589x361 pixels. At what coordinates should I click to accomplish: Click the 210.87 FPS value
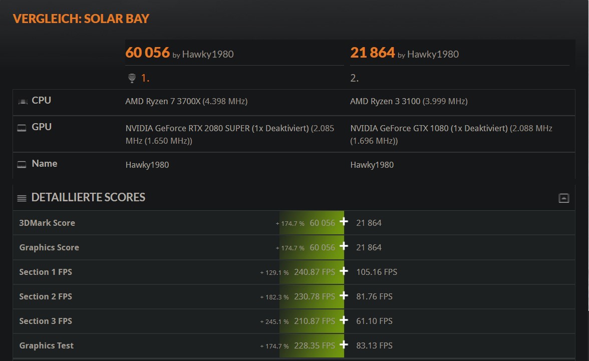tap(315, 321)
